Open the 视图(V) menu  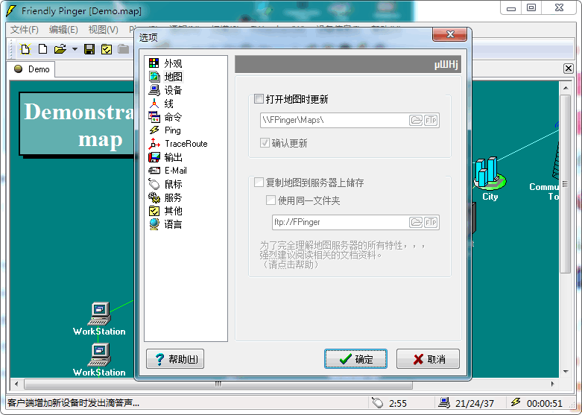click(103, 30)
